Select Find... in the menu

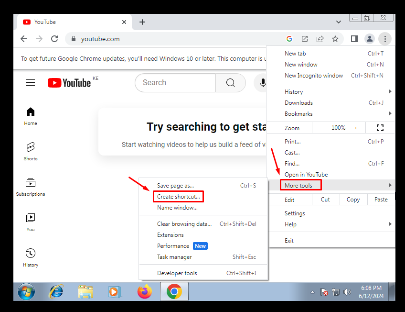tap(331, 164)
